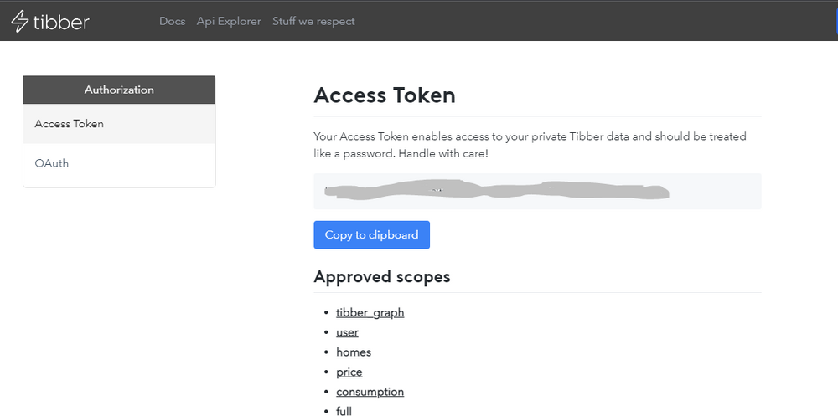This screenshot has width=838, height=416.
Task: Click the tibber wordmark in header
Action: 61,22
